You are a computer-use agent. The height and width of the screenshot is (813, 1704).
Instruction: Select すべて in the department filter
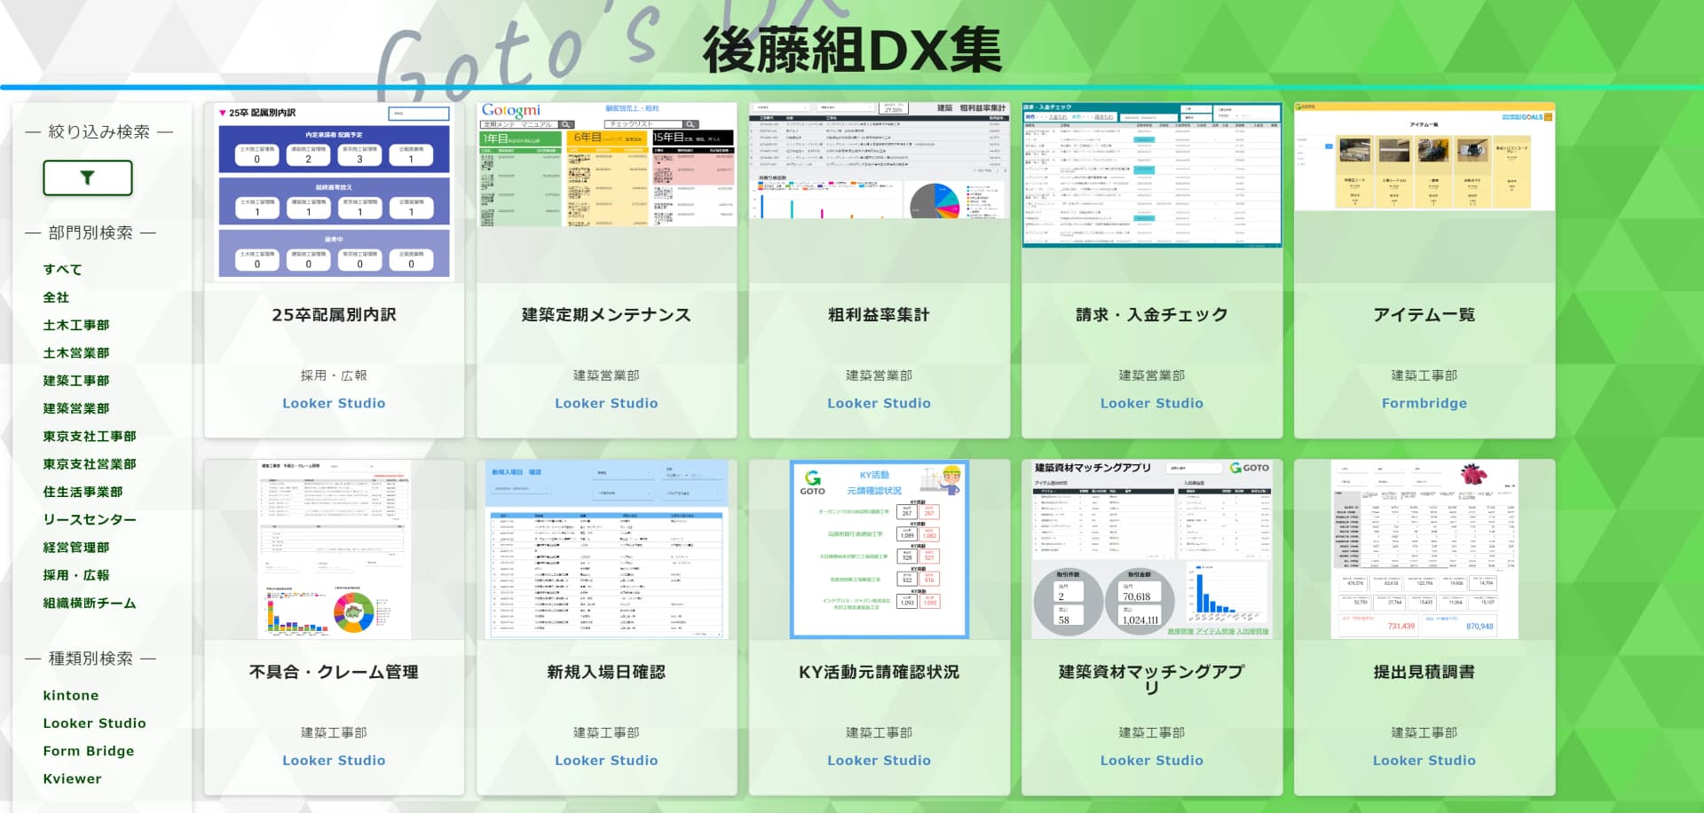[x=62, y=269]
